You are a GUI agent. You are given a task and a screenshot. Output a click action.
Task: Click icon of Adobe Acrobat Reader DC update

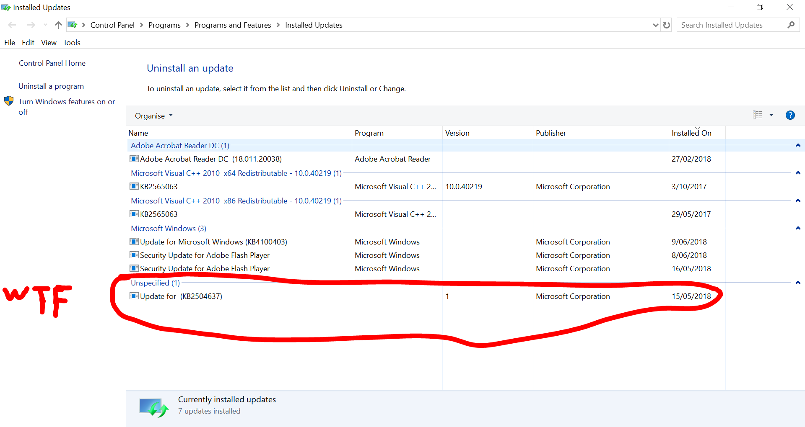(x=134, y=159)
